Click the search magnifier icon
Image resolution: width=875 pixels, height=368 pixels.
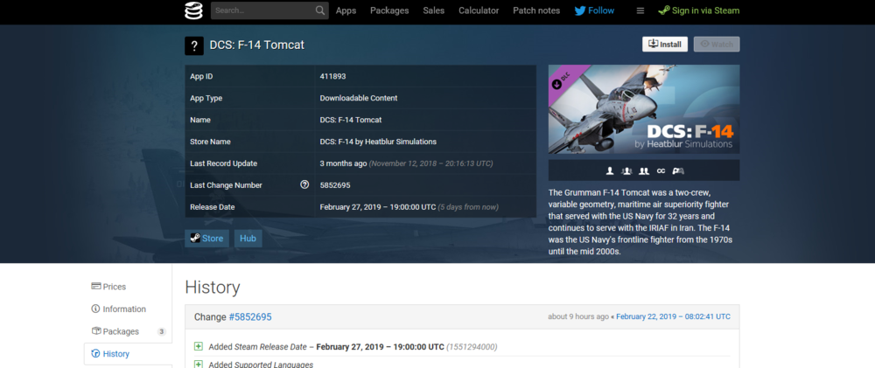[x=319, y=10]
